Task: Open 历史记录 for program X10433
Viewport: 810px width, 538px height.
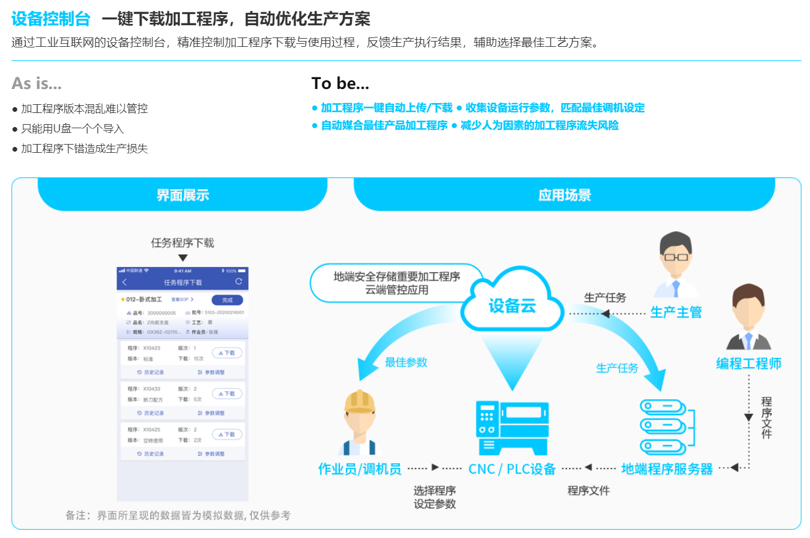Action: tap(151, 413)
